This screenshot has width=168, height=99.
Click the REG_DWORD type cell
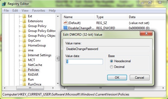[106, 28]
